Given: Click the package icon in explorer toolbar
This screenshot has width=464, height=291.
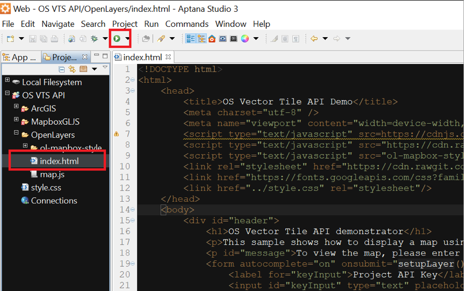Looking at the screenshot, I should coord(83,69).
